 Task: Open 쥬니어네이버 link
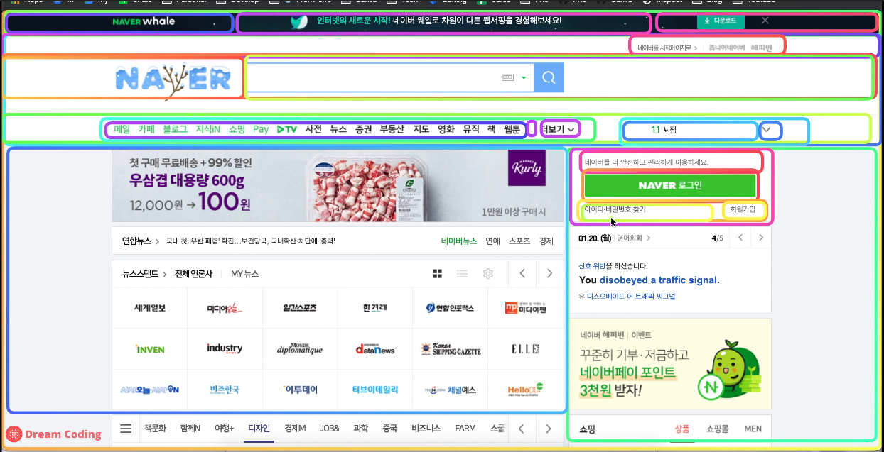coord(727,48)
